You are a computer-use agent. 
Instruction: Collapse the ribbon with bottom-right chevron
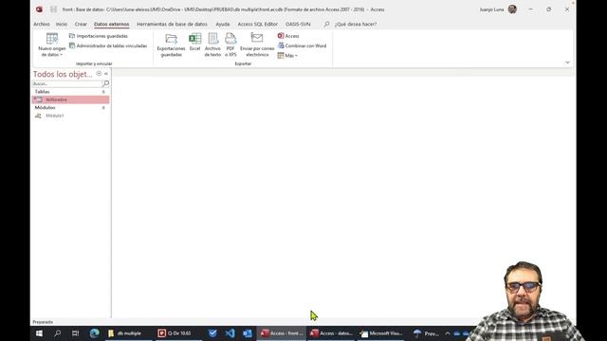(x=567, y=63)
